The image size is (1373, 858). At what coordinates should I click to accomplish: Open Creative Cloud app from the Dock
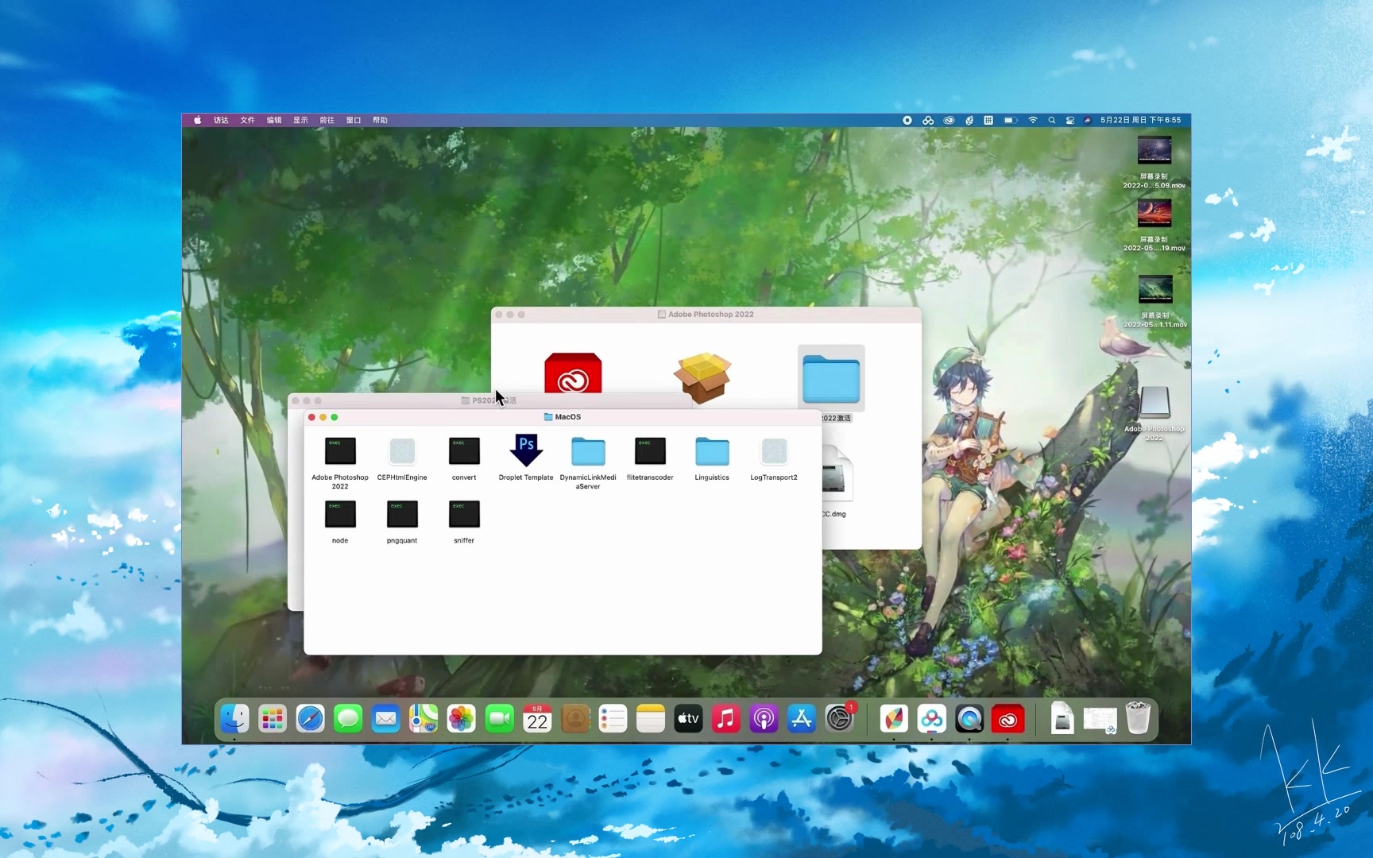click(x=1008, y=719)
